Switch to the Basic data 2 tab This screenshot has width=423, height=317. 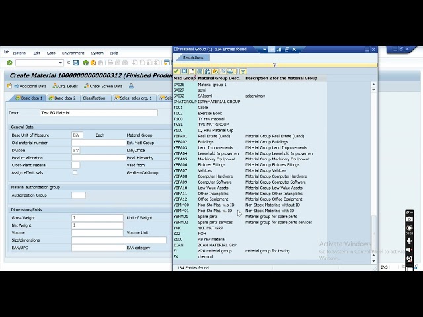pos(62,98)
